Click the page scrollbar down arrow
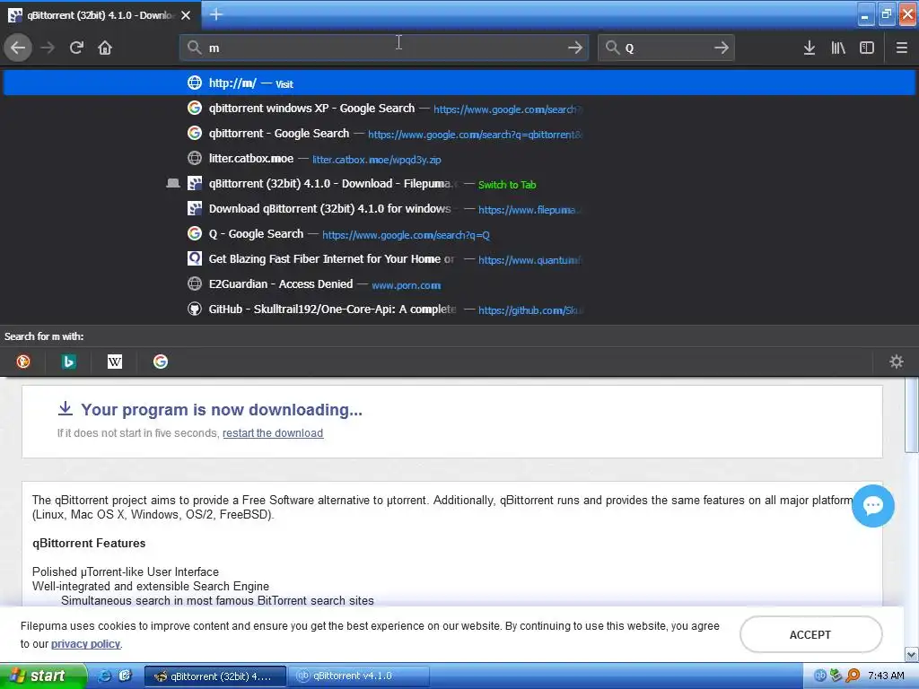 point(912,654)
